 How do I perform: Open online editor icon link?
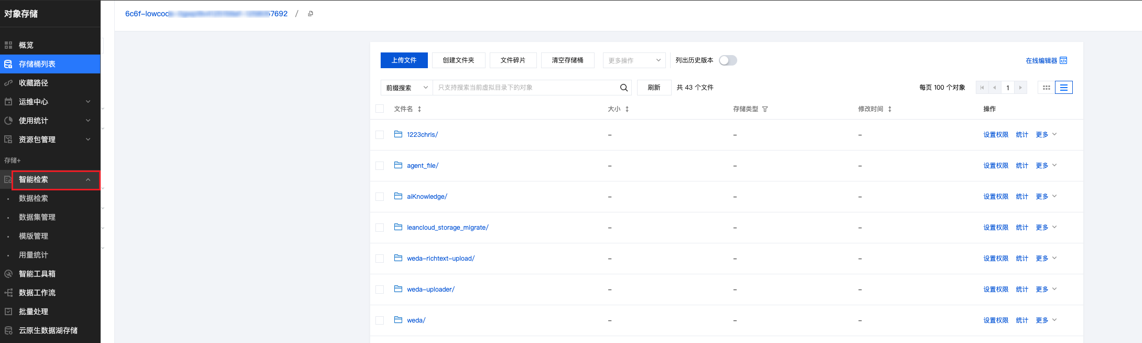click(x=1063, y=60)
